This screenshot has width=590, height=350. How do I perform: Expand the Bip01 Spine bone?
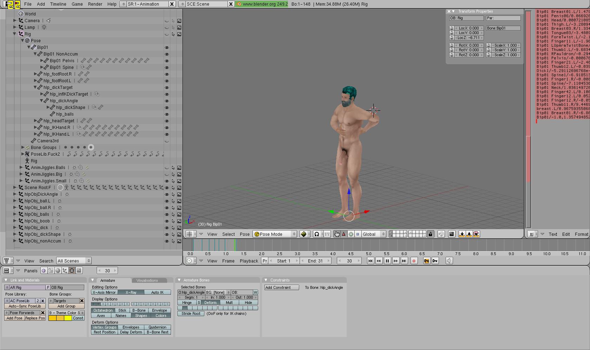click(x=42, y=67)
